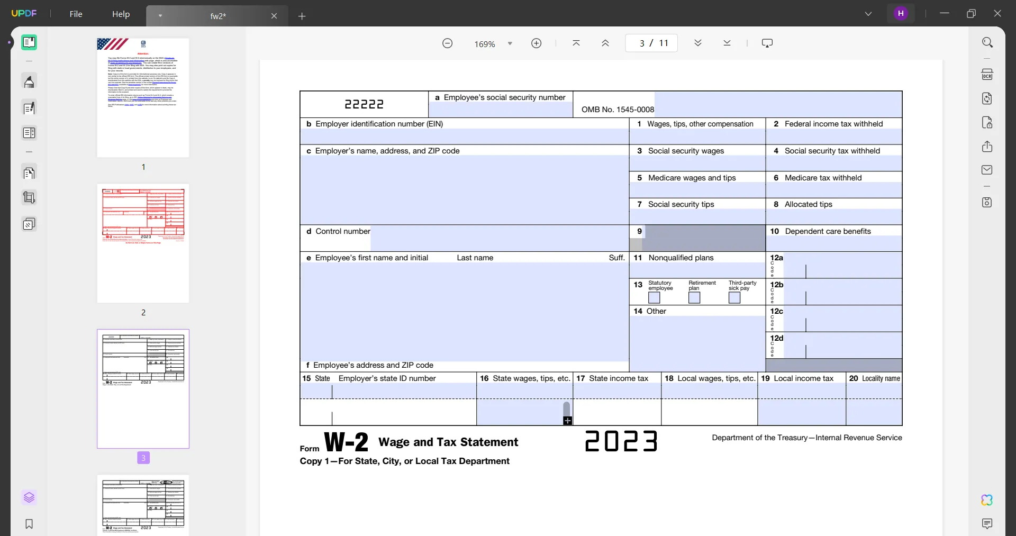Check the Statutory employee box
The width and height of the screenshot is (1016, 536).
click(654, 298)
